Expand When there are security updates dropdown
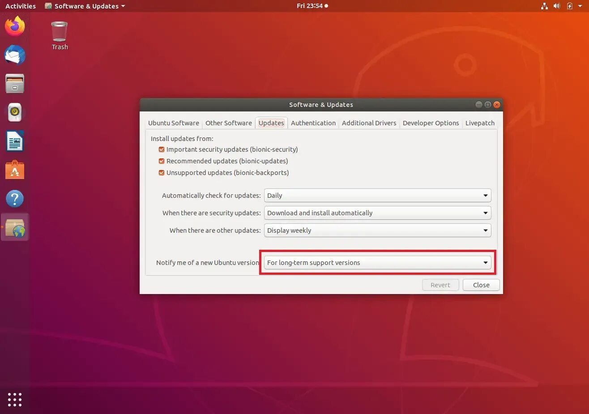 (x=377, y=213)
